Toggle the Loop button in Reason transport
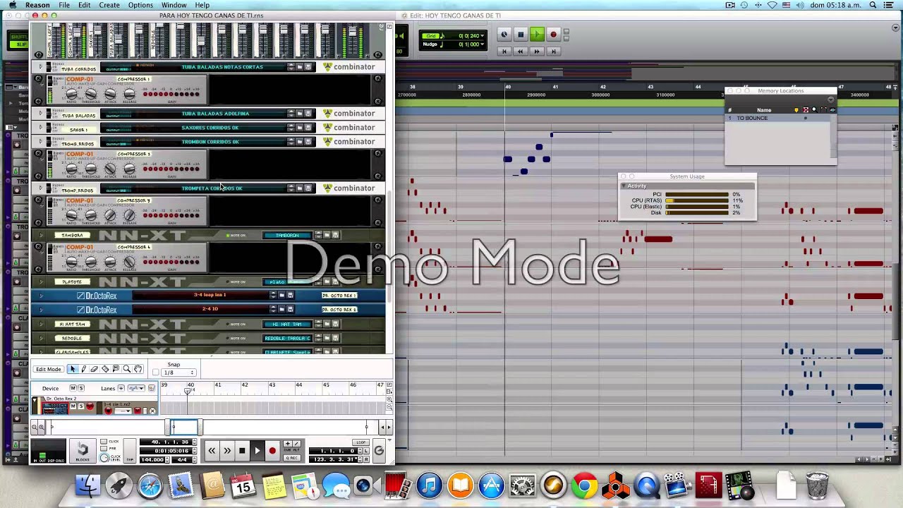 (x=361, y=442)
